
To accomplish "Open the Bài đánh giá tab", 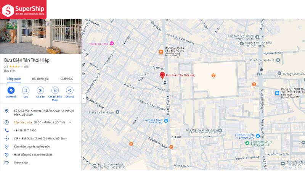I will tap(40, 79).
